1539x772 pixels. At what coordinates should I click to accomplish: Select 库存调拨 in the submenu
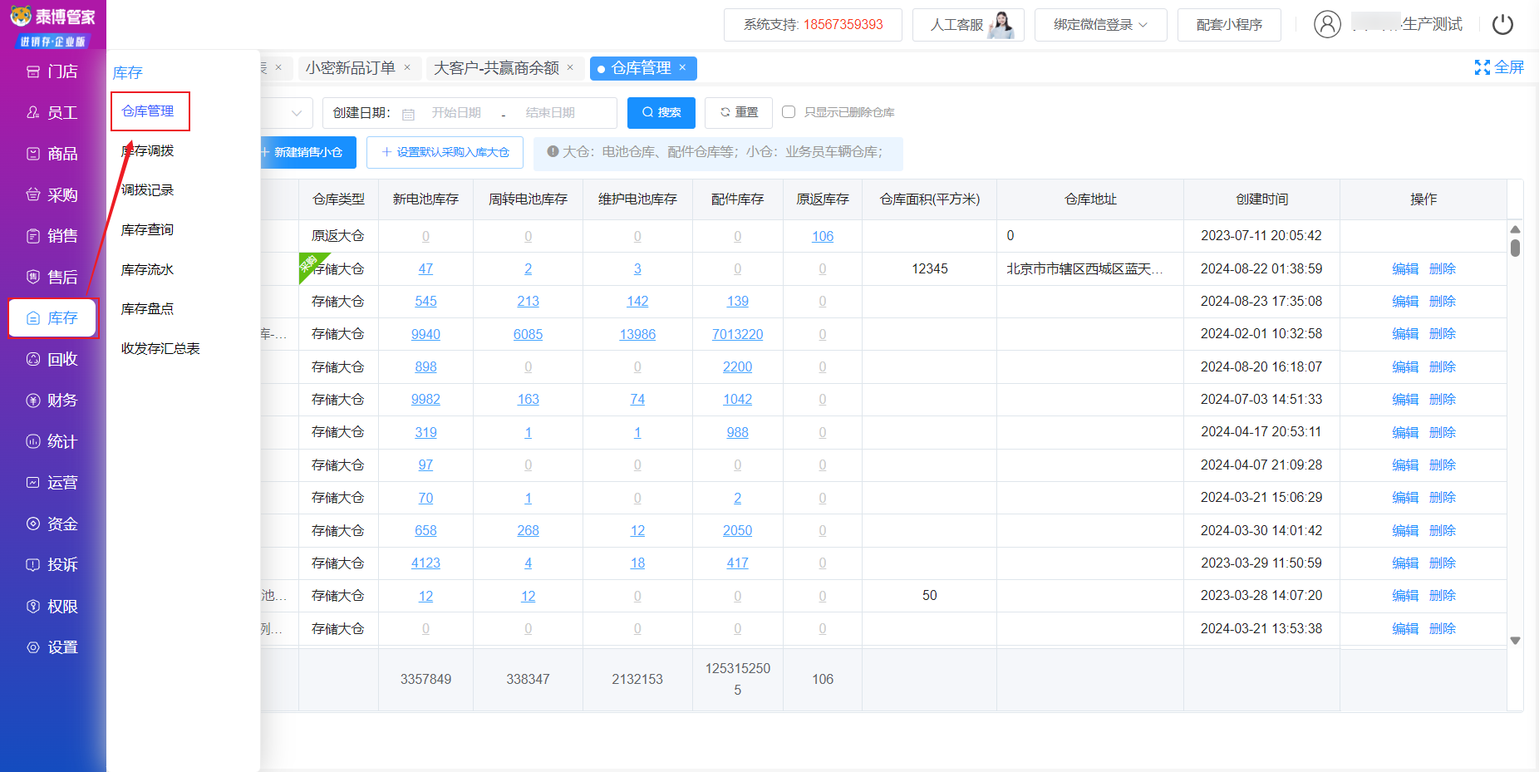pyautogui.click(x=148, y=150)
